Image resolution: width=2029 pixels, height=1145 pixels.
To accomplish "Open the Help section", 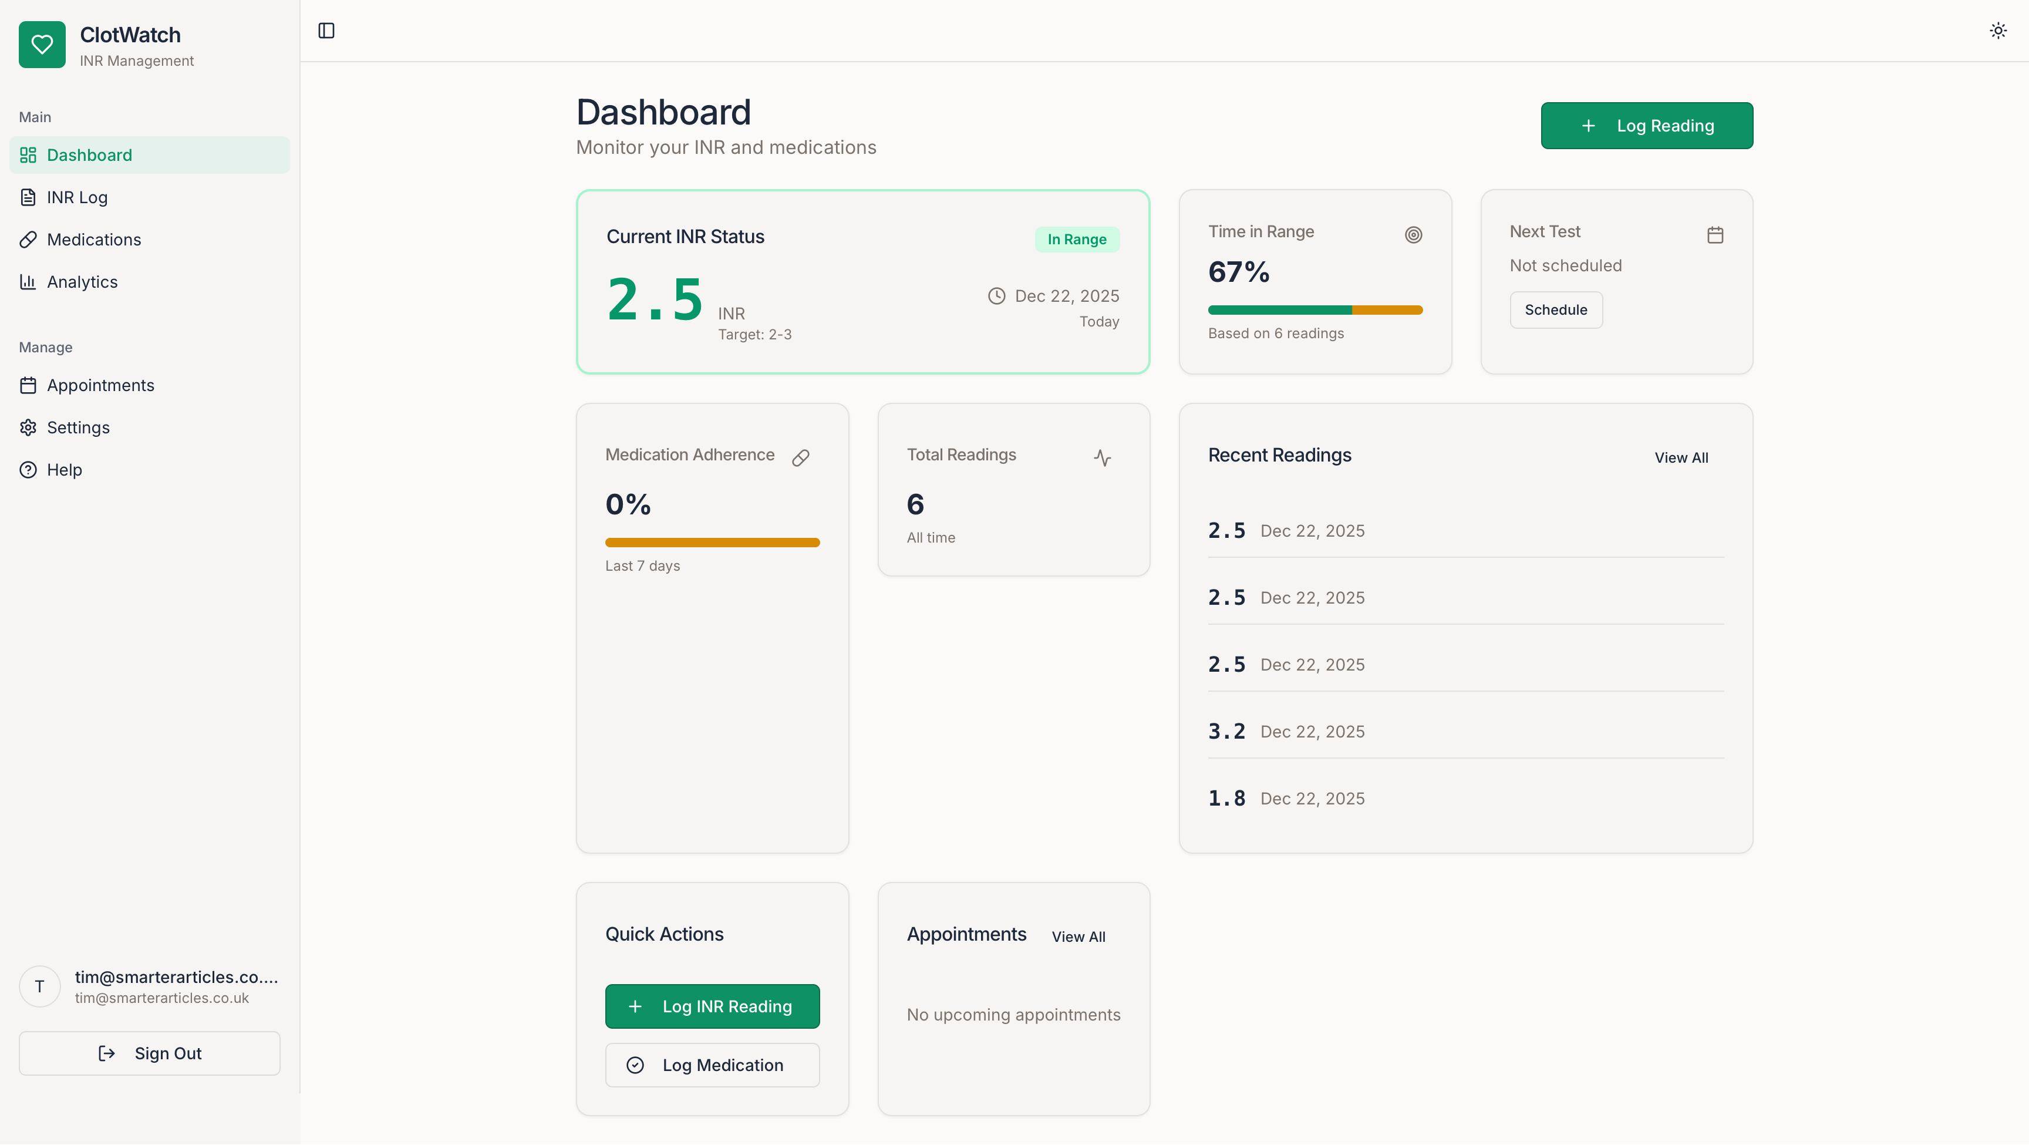I will tap(63, 470).
